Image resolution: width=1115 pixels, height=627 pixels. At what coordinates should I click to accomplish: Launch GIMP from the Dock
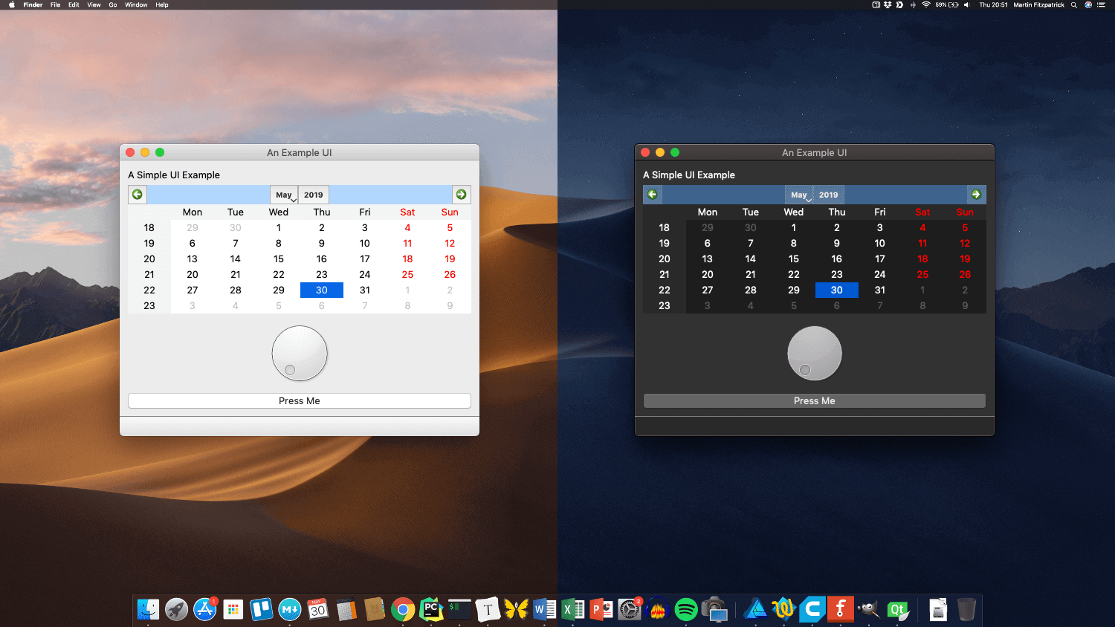[x=868, y=609]
